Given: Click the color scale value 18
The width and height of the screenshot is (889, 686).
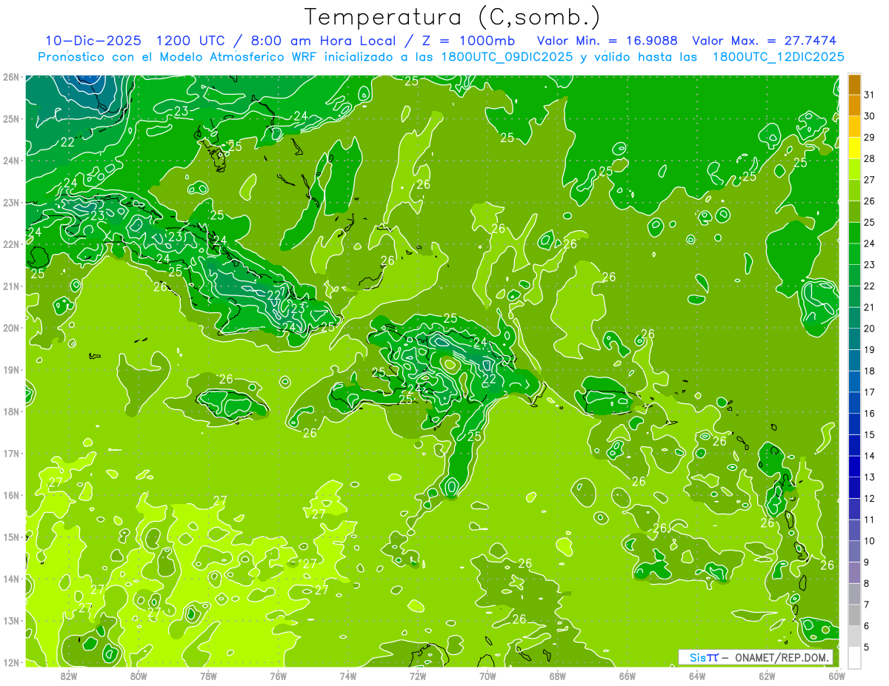Looking at the screenshot, I should click(869, 371).
